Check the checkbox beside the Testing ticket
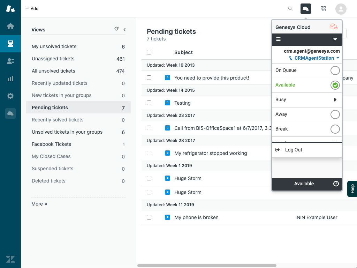 pos(149,103)
